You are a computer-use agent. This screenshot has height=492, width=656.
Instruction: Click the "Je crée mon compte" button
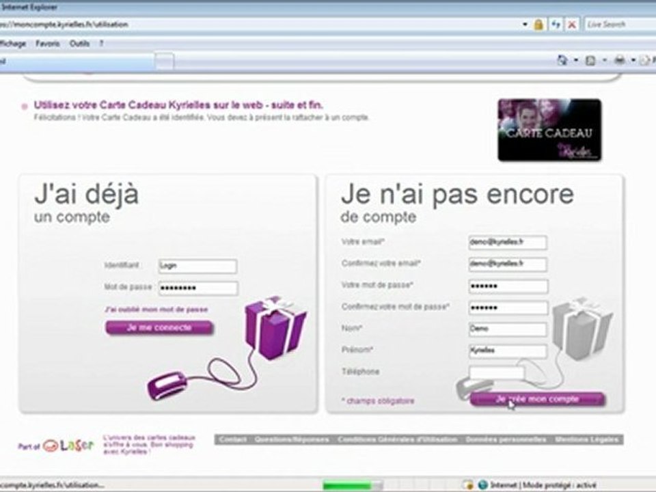tap(537, 399)
